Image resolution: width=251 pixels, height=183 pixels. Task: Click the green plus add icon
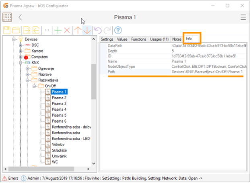tap(58, 30)
